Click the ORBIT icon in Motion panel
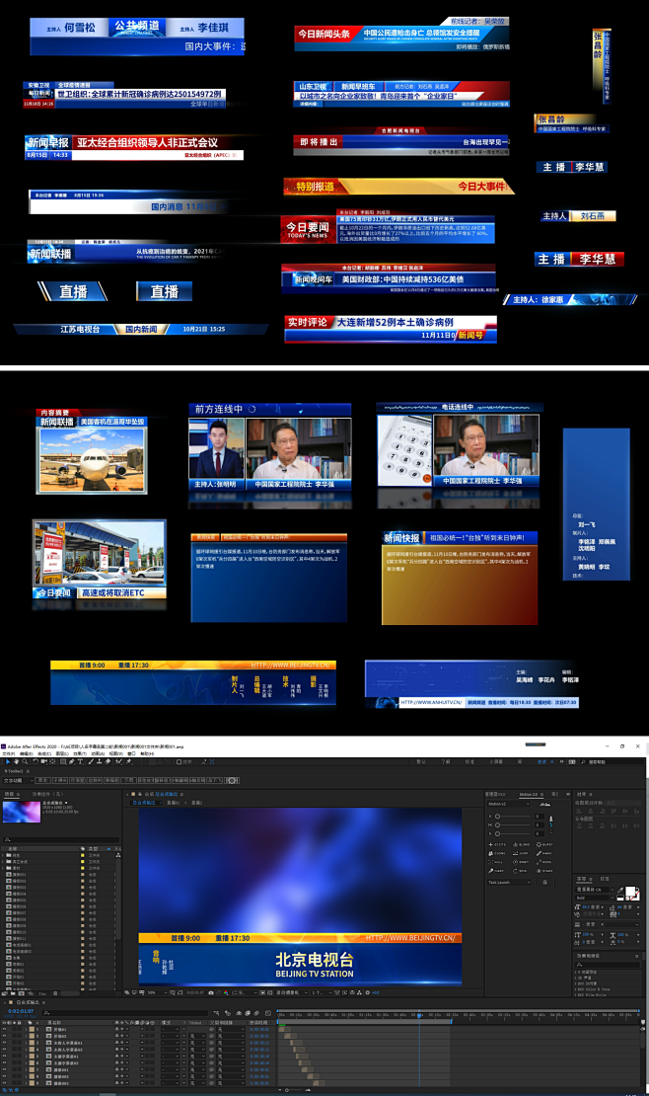Image resolution: width=649 pixels, height=1096 pixels. [x=521, y=862]
